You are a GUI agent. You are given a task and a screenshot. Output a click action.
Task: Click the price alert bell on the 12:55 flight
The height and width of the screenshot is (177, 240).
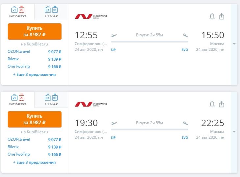tap(212, 16)
